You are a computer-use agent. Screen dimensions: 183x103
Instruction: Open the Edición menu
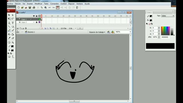[18, 4]
